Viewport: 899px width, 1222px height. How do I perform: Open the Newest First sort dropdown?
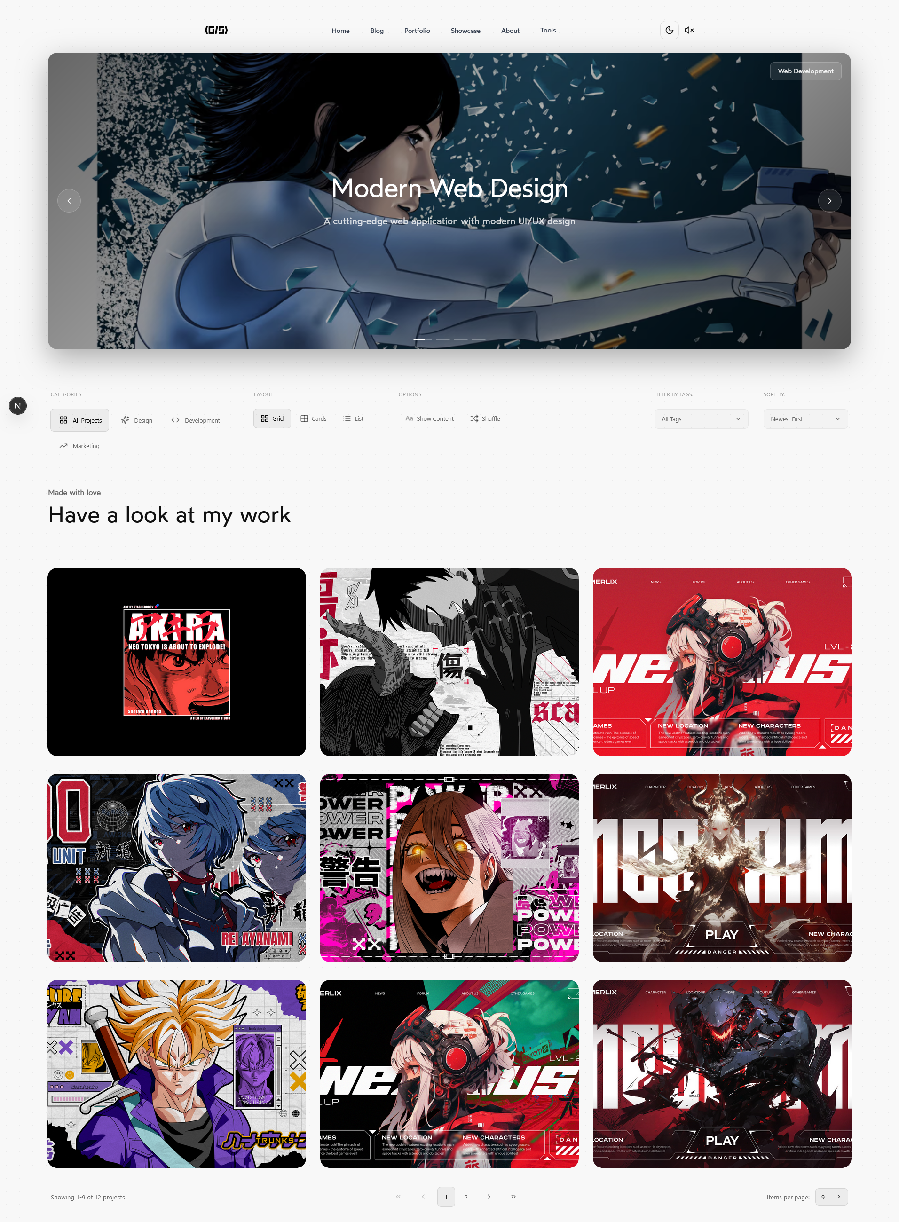pos(805,419)
